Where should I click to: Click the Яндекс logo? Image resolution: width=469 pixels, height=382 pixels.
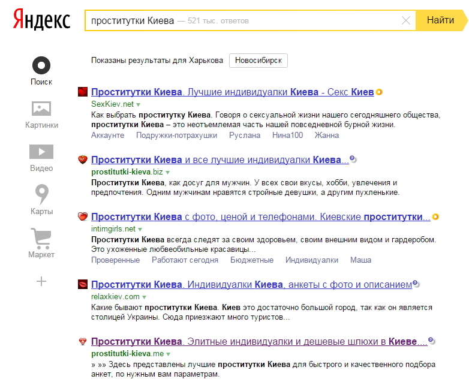tap(41, 19)
